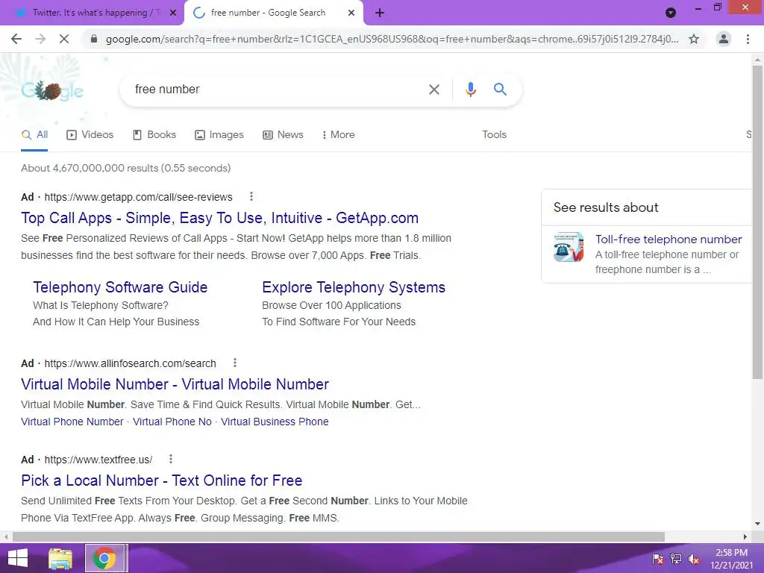Click the muted volume tray icon

[694, 559]
